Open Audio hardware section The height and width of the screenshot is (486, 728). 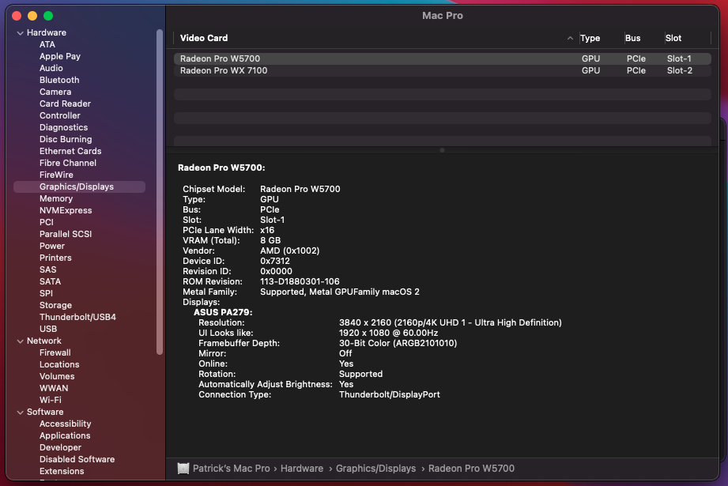coord(51,68)
